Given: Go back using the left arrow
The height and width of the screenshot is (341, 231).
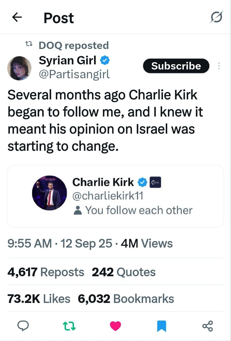Looking at the screenshot, I should [17, 18].
